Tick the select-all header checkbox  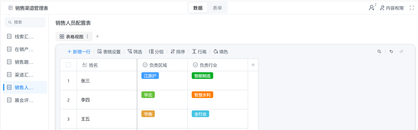click(69, 65)
